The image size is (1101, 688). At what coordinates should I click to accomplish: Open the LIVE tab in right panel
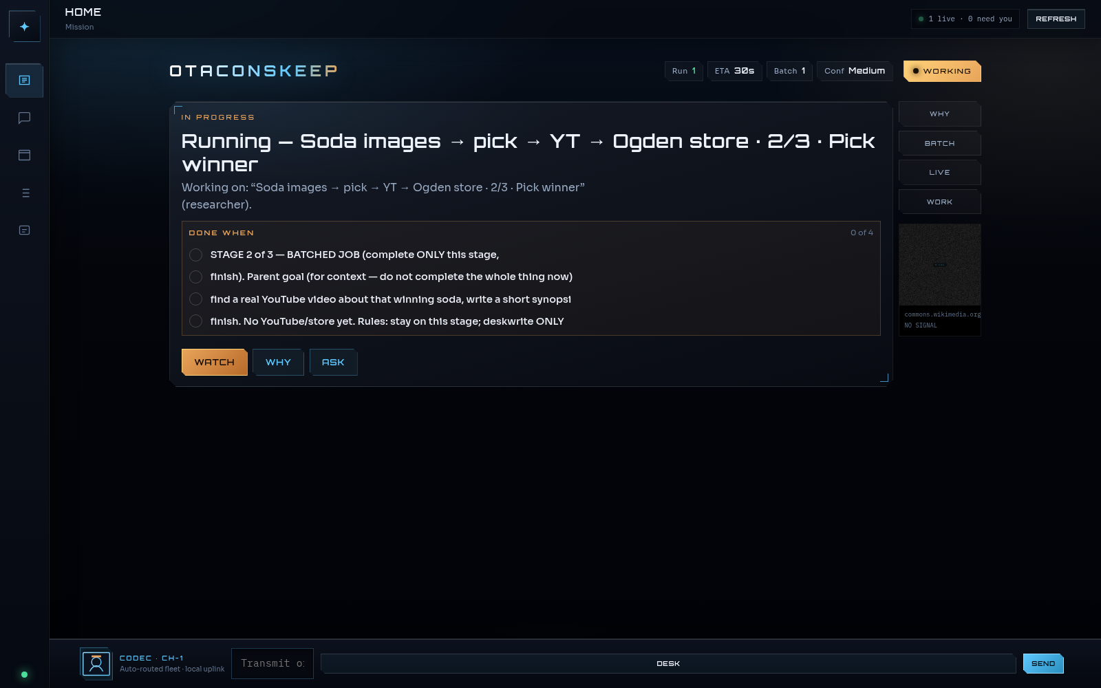pos(939,173)
